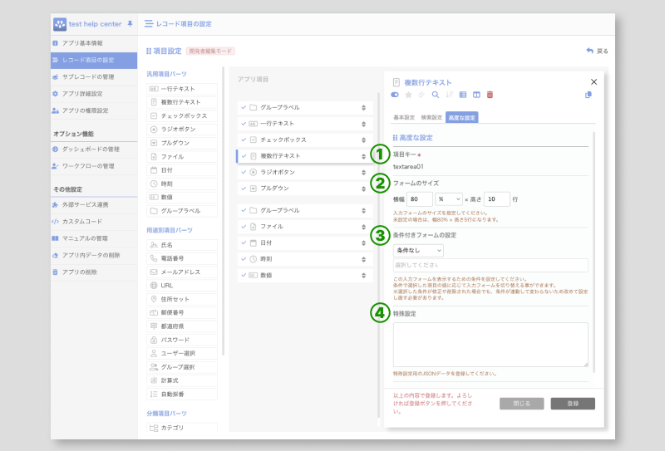Open サブレコードの管理 in the sidebar
The height and width of the screenshot is (451, 665).
(94, 76)
